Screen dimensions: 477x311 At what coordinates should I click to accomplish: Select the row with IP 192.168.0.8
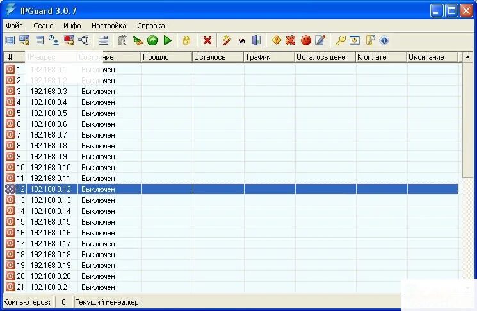231,146
